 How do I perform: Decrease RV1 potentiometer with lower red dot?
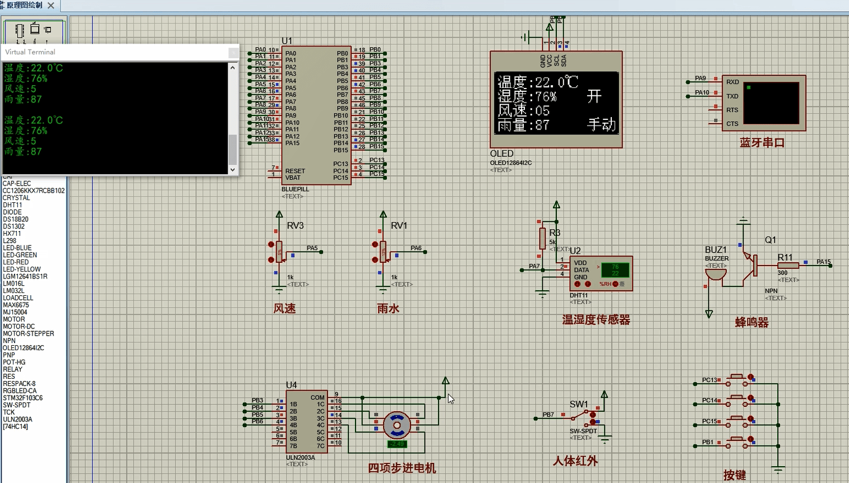click(x=375, y=260)
